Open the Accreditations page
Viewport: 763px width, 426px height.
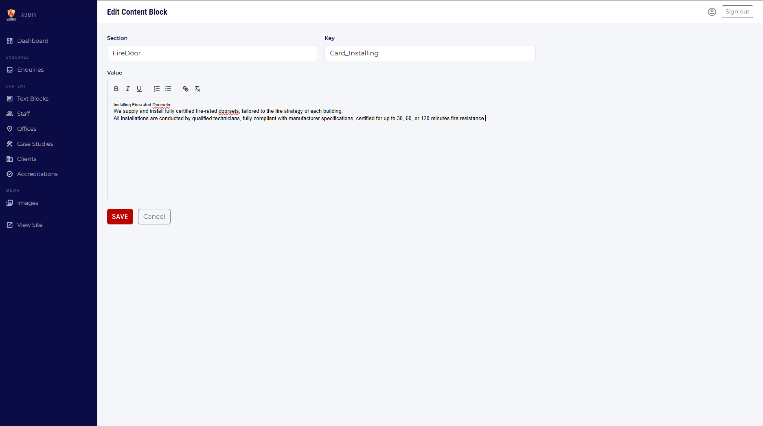37,174
